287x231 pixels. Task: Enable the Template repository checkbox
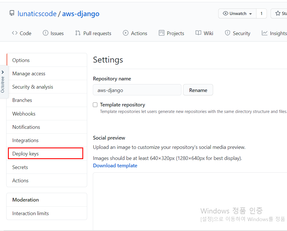pos(95,105)
